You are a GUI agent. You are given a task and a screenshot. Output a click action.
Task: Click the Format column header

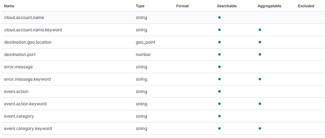tap(182, 6)
